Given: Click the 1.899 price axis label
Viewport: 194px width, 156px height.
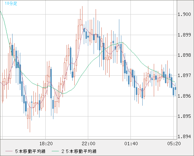Looking at the screenshot, I should pos(184,35).
